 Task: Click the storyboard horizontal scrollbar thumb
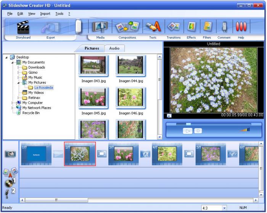(x=56, y=200)
